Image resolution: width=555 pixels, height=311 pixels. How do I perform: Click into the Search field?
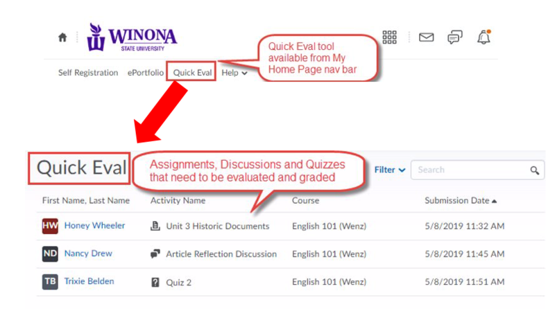pyautogui.click(x=470, y=170)
